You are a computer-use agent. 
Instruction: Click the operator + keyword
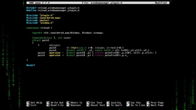pos(56,55)
